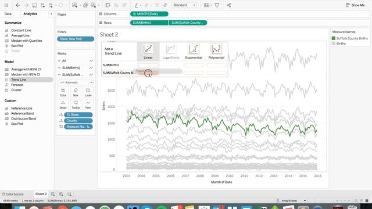Screen dimensions: 372x209
Task: Collapse the All marks section chevron
Action: point(59,60)
